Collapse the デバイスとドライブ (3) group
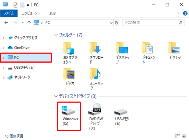Image resolution: width=189 pixels, height=140 pixels. [56, 96]
